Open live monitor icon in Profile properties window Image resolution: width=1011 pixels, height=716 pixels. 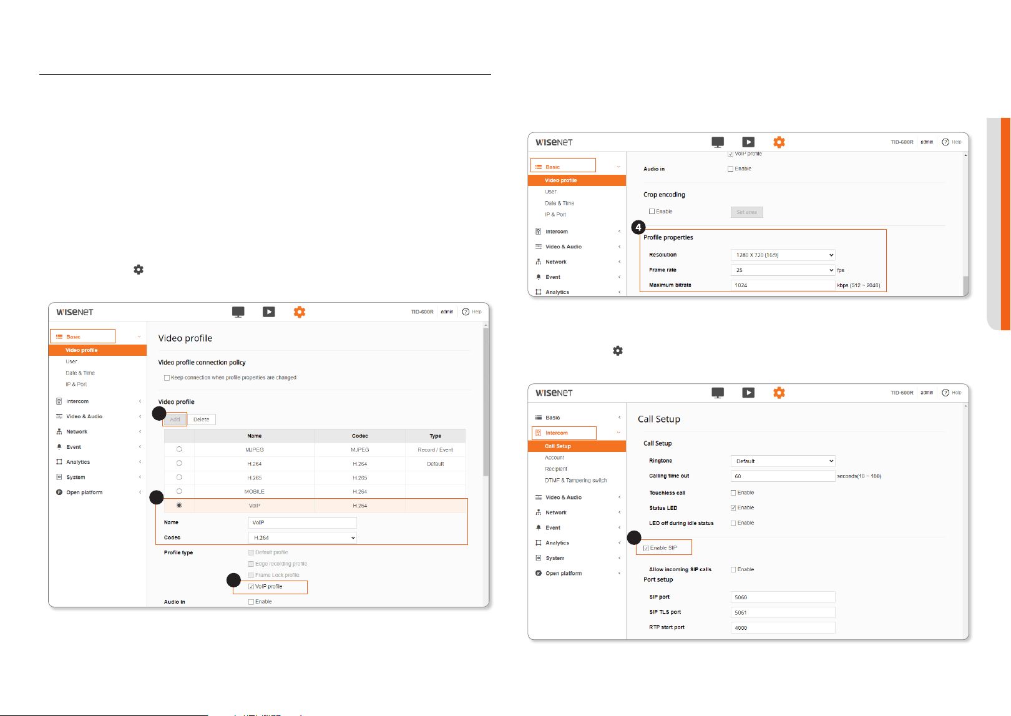point(718,142)
